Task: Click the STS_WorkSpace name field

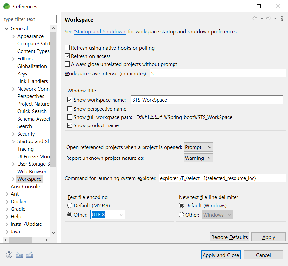Action: 207,100
